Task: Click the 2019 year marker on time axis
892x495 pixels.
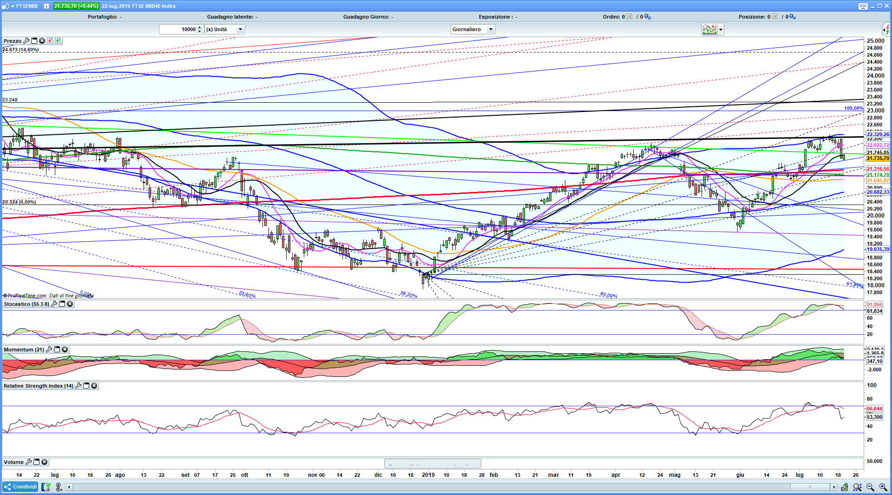Action: pos(428,475)
